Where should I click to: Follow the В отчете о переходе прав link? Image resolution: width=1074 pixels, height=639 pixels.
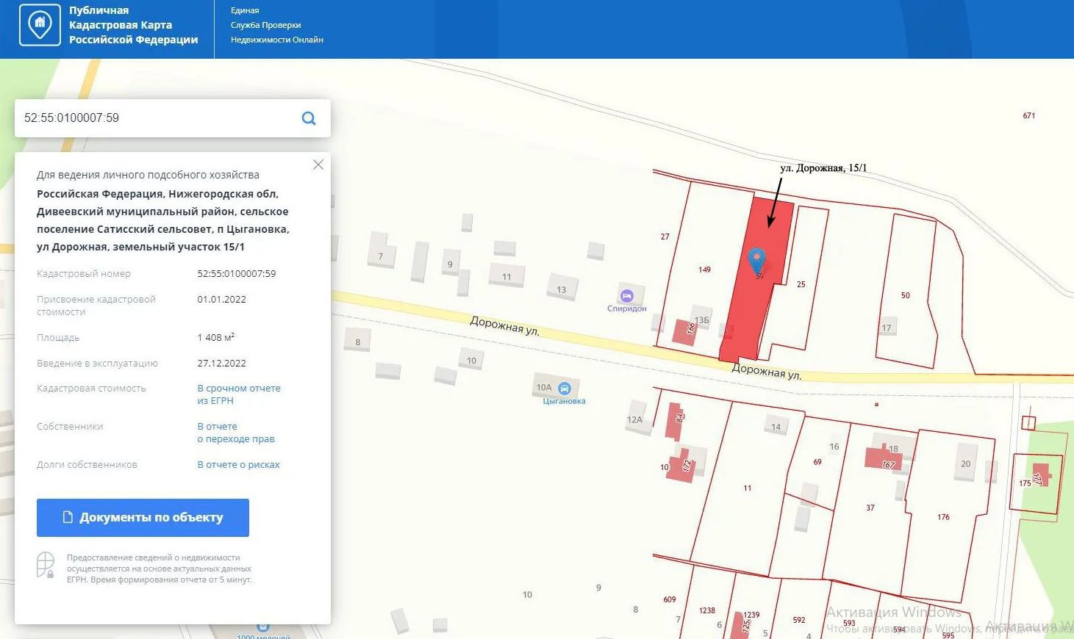(x=235, y=433)
